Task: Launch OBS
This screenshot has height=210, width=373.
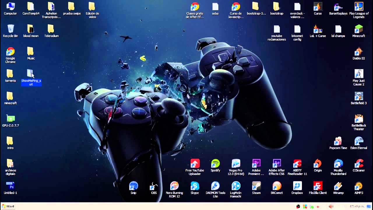Action: (x=154, y=188)
